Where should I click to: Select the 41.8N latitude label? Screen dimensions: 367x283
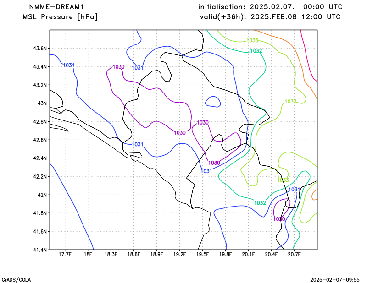point(40,213)
